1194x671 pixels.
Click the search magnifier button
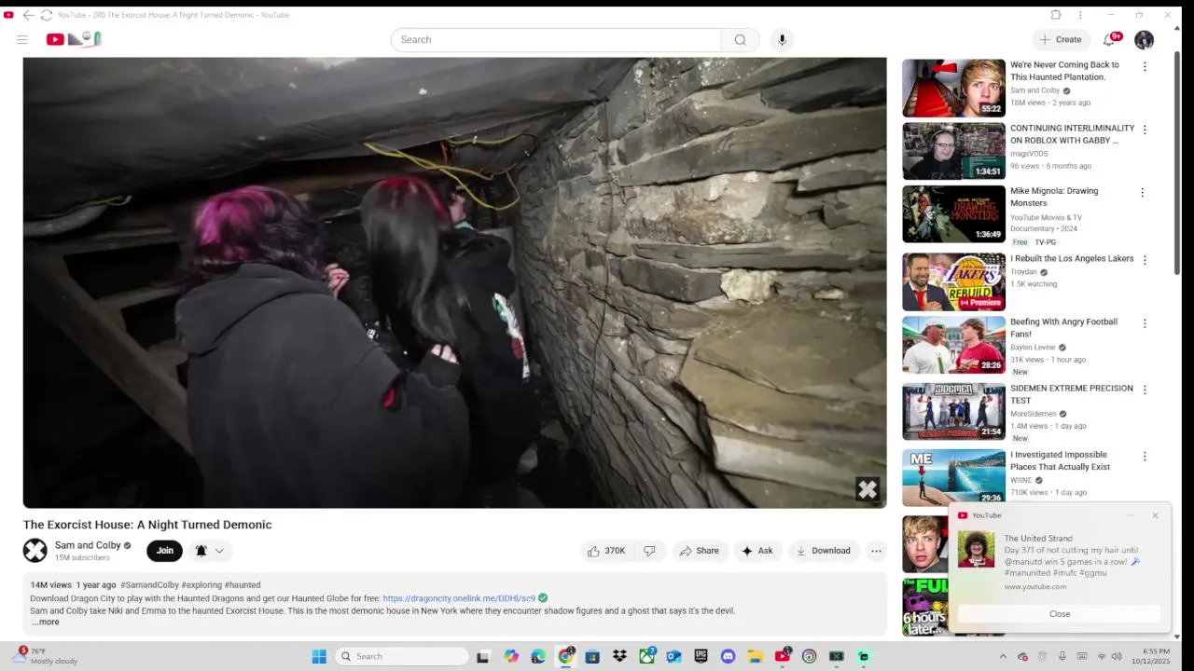(740, 39)
